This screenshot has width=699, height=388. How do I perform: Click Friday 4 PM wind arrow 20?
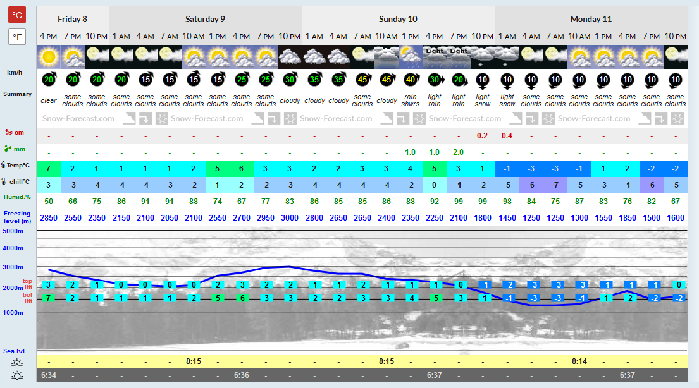[x=49, y=79]
